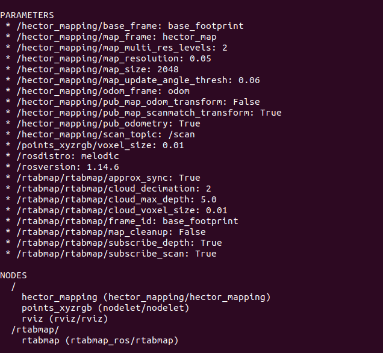This screenshot has width=383, height=353.
Task: Click the pub_map_scanmatch_transform: True line
Action: pos(149,113)
